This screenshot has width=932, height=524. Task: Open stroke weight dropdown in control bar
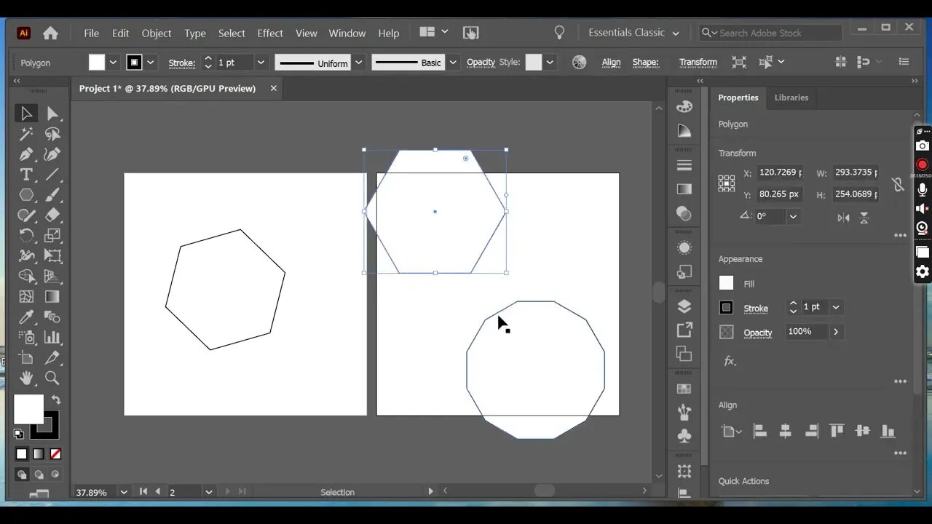(261, 63)
